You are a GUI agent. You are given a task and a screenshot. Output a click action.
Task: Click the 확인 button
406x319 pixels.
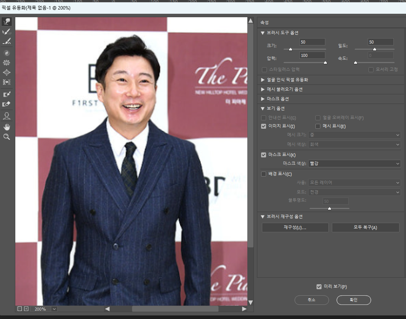point(353,300)
